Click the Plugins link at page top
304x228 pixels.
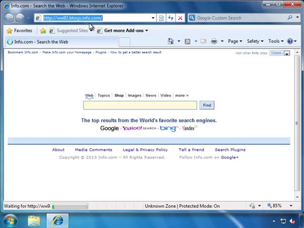coord(101,52)
